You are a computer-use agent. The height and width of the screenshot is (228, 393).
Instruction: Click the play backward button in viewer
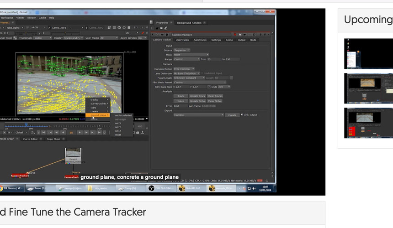[x=63, y=133]
